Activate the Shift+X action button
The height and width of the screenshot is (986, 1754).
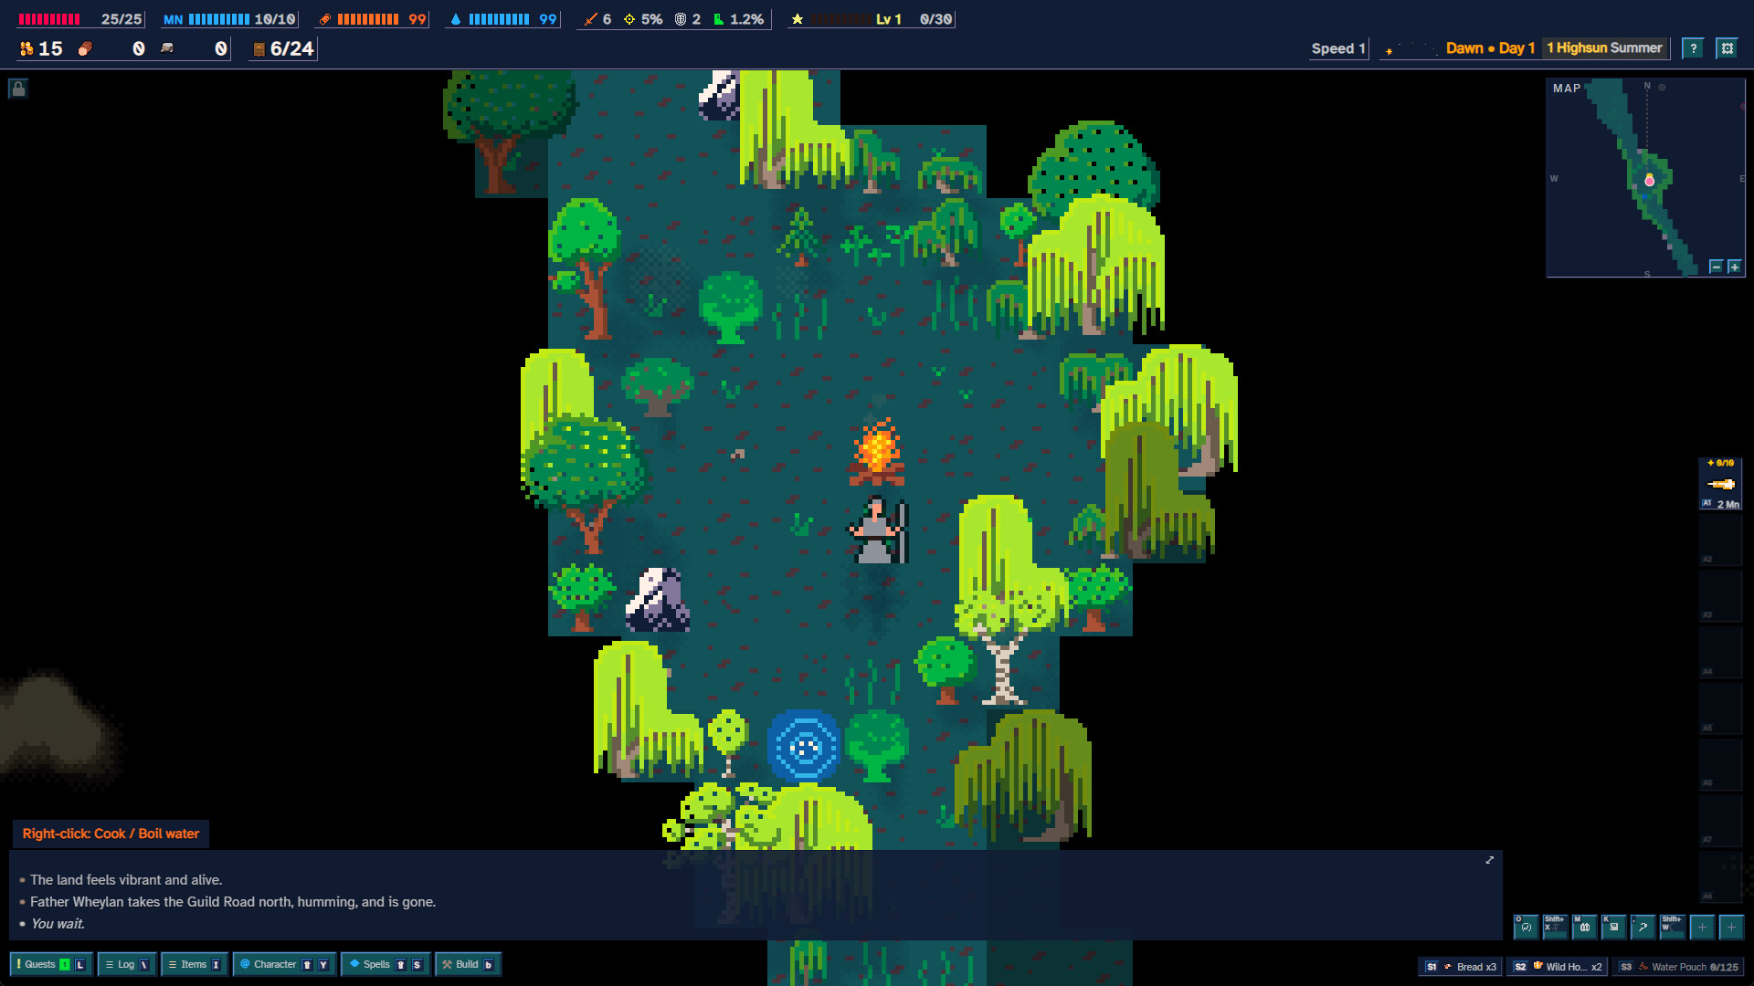tap(1555, 927)
